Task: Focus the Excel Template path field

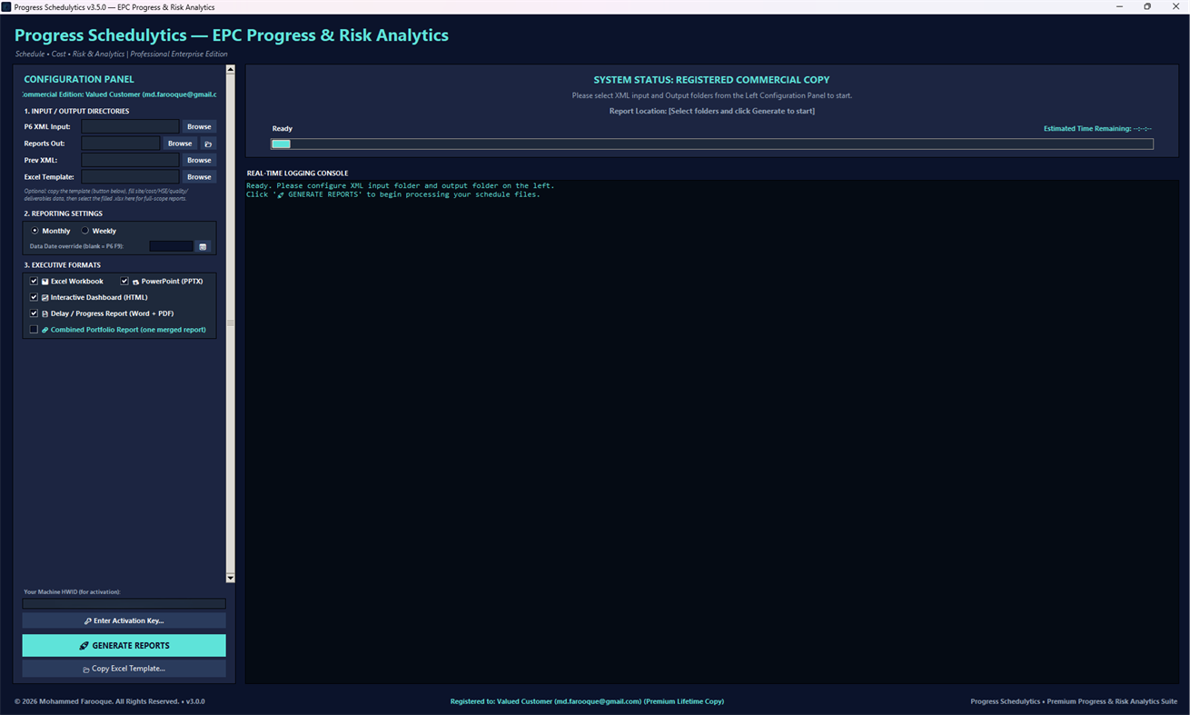Action: (130, 177)
